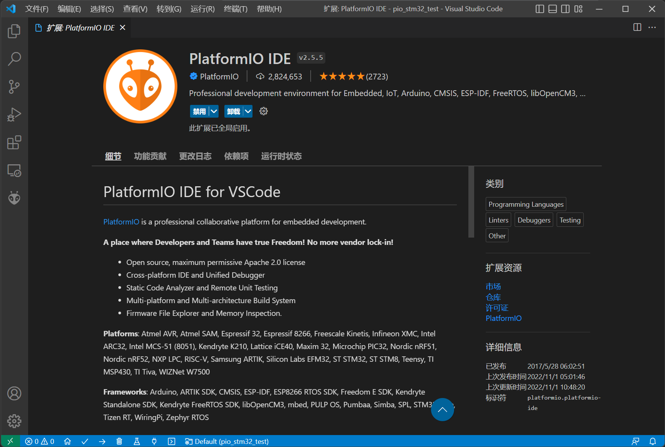Click the Linters category tag
The width and height of the screenshot is (665, 447).
click(498, 220)
